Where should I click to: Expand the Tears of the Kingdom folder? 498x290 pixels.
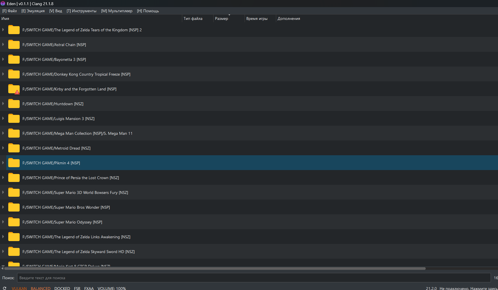pos(3,30)
